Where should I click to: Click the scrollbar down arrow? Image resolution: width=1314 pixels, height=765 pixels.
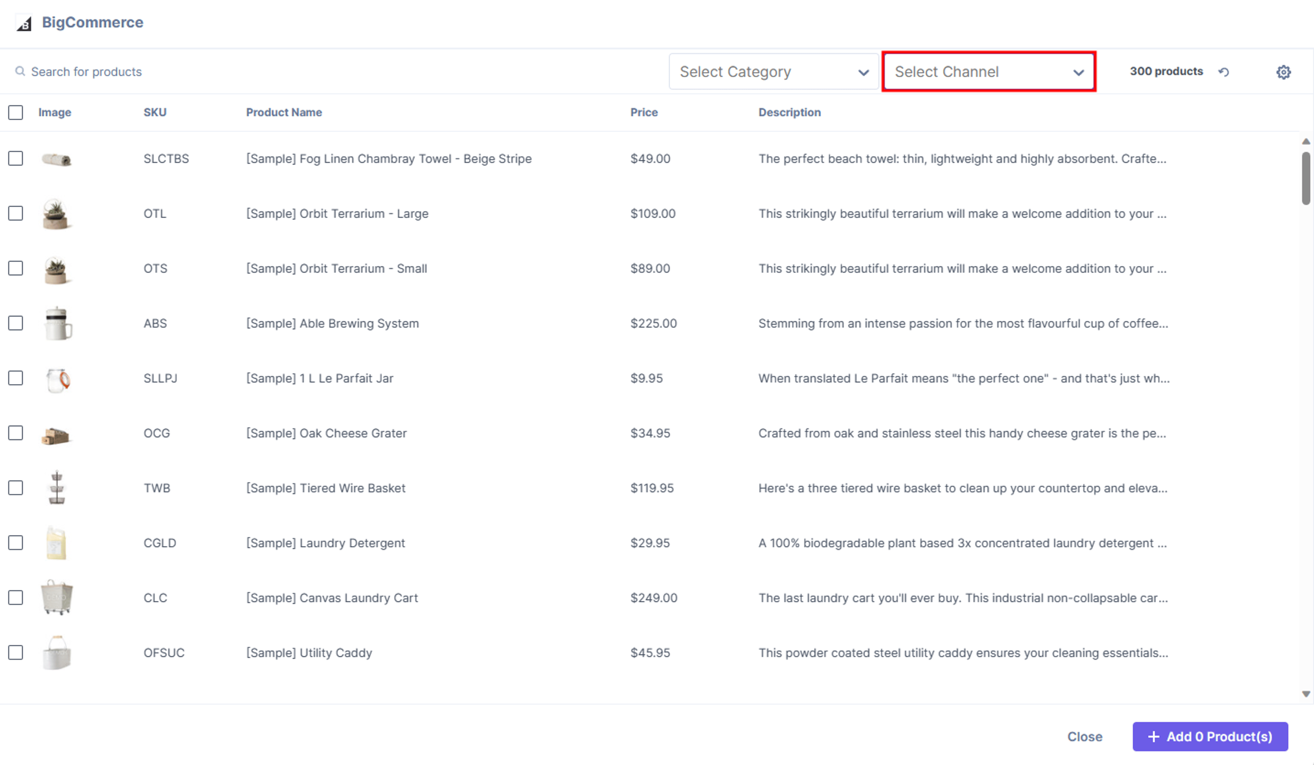pos(1306,693)
